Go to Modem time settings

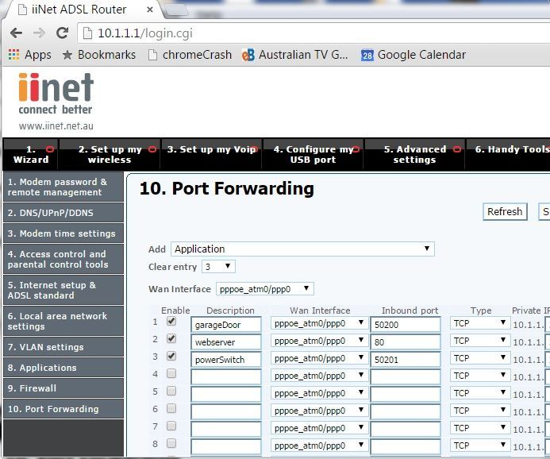point(63,233)
